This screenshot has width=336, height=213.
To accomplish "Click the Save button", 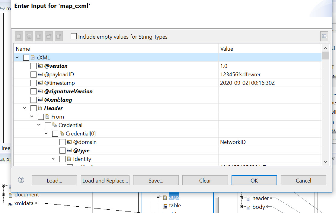I will (156, 180).
